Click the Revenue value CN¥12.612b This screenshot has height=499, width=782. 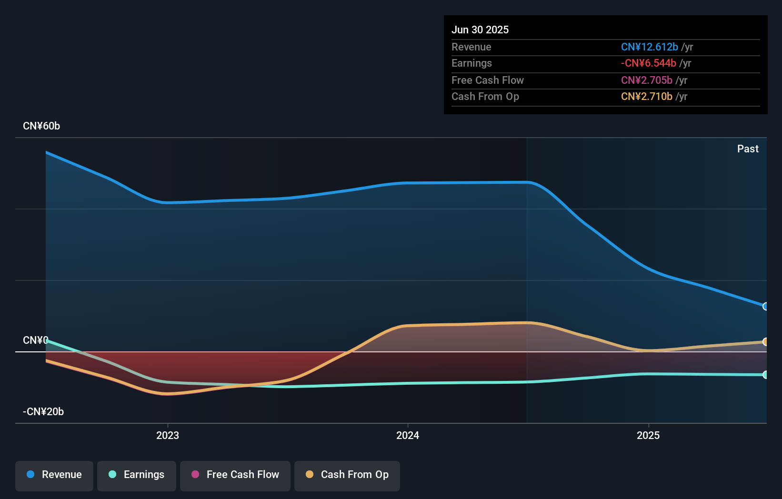point(650,47)
